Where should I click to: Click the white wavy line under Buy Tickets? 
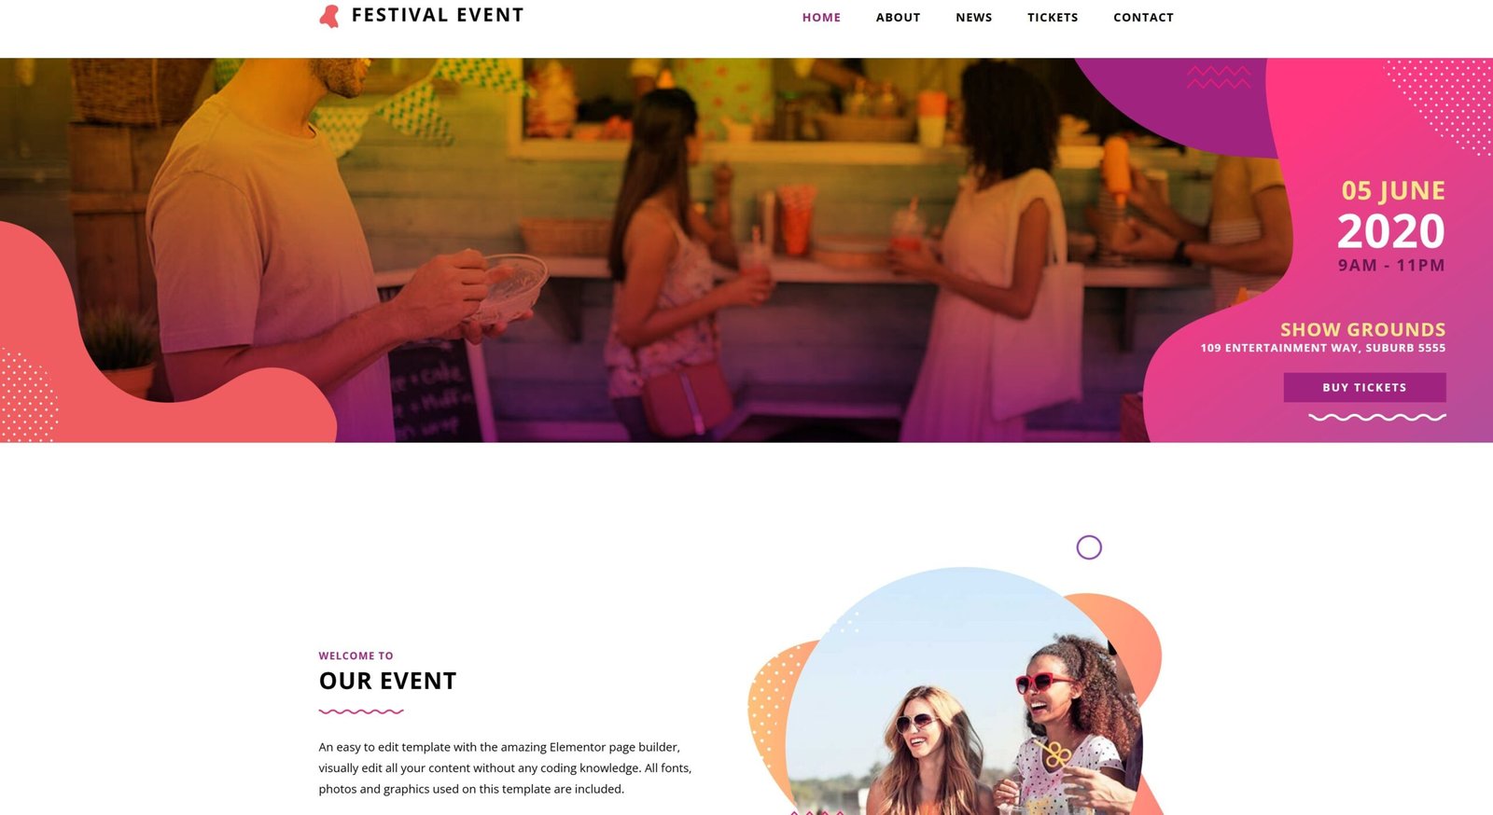(1377, 417)
